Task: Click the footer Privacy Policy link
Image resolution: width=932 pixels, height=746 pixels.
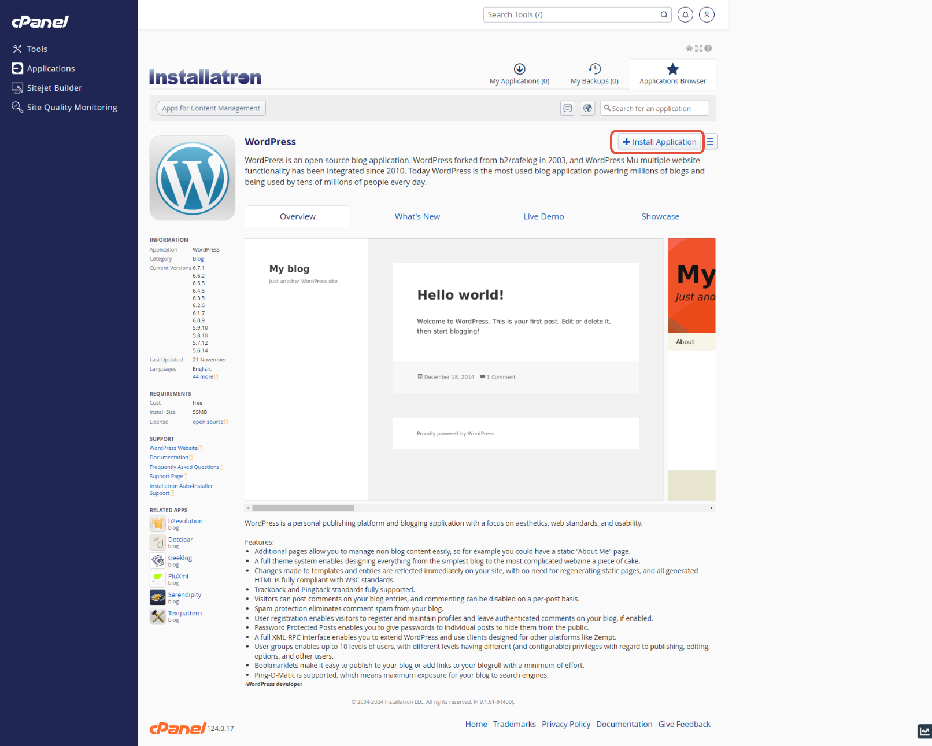Action: (566, 725)
